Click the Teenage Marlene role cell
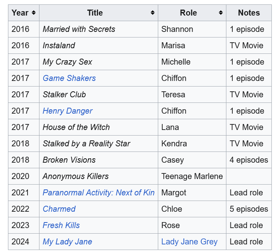 click(x=192, y=176)
